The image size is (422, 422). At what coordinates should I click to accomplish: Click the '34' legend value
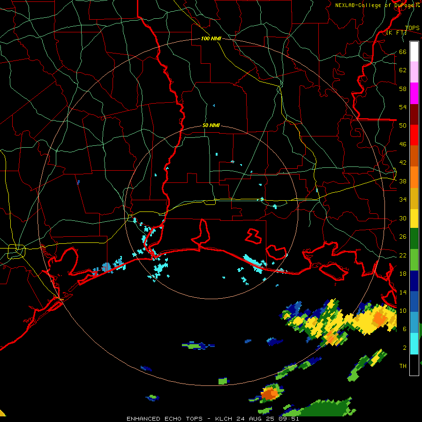[x=403, y=200]
